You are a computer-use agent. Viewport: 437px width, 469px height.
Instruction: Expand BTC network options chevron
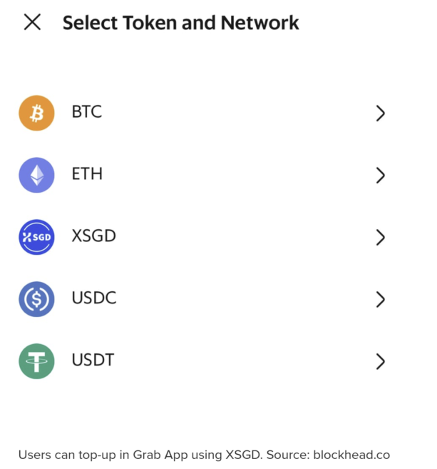tap(380, 113)
